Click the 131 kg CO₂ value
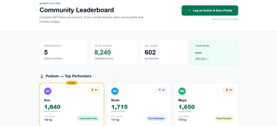Viewport: 277px width, 126px height. (115, 120)
